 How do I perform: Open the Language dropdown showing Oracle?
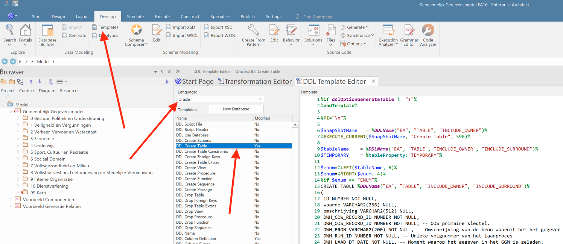[x=221, y=99]
